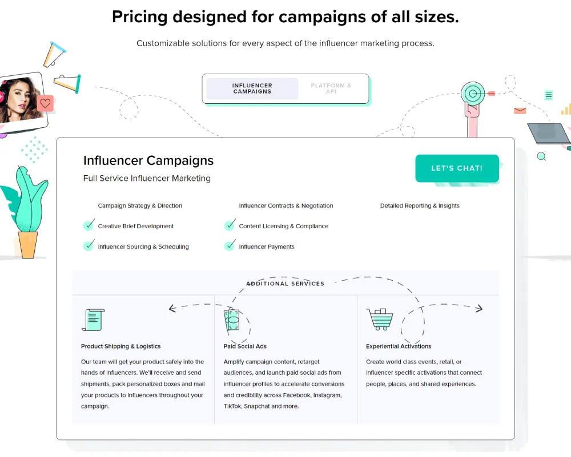Switch to the Platform & API tab
This screenshot has width=571, height=457.
[331, 88]
